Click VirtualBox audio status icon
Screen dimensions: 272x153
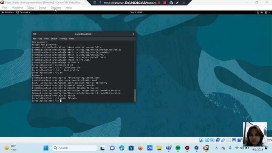tap(212, 140)
